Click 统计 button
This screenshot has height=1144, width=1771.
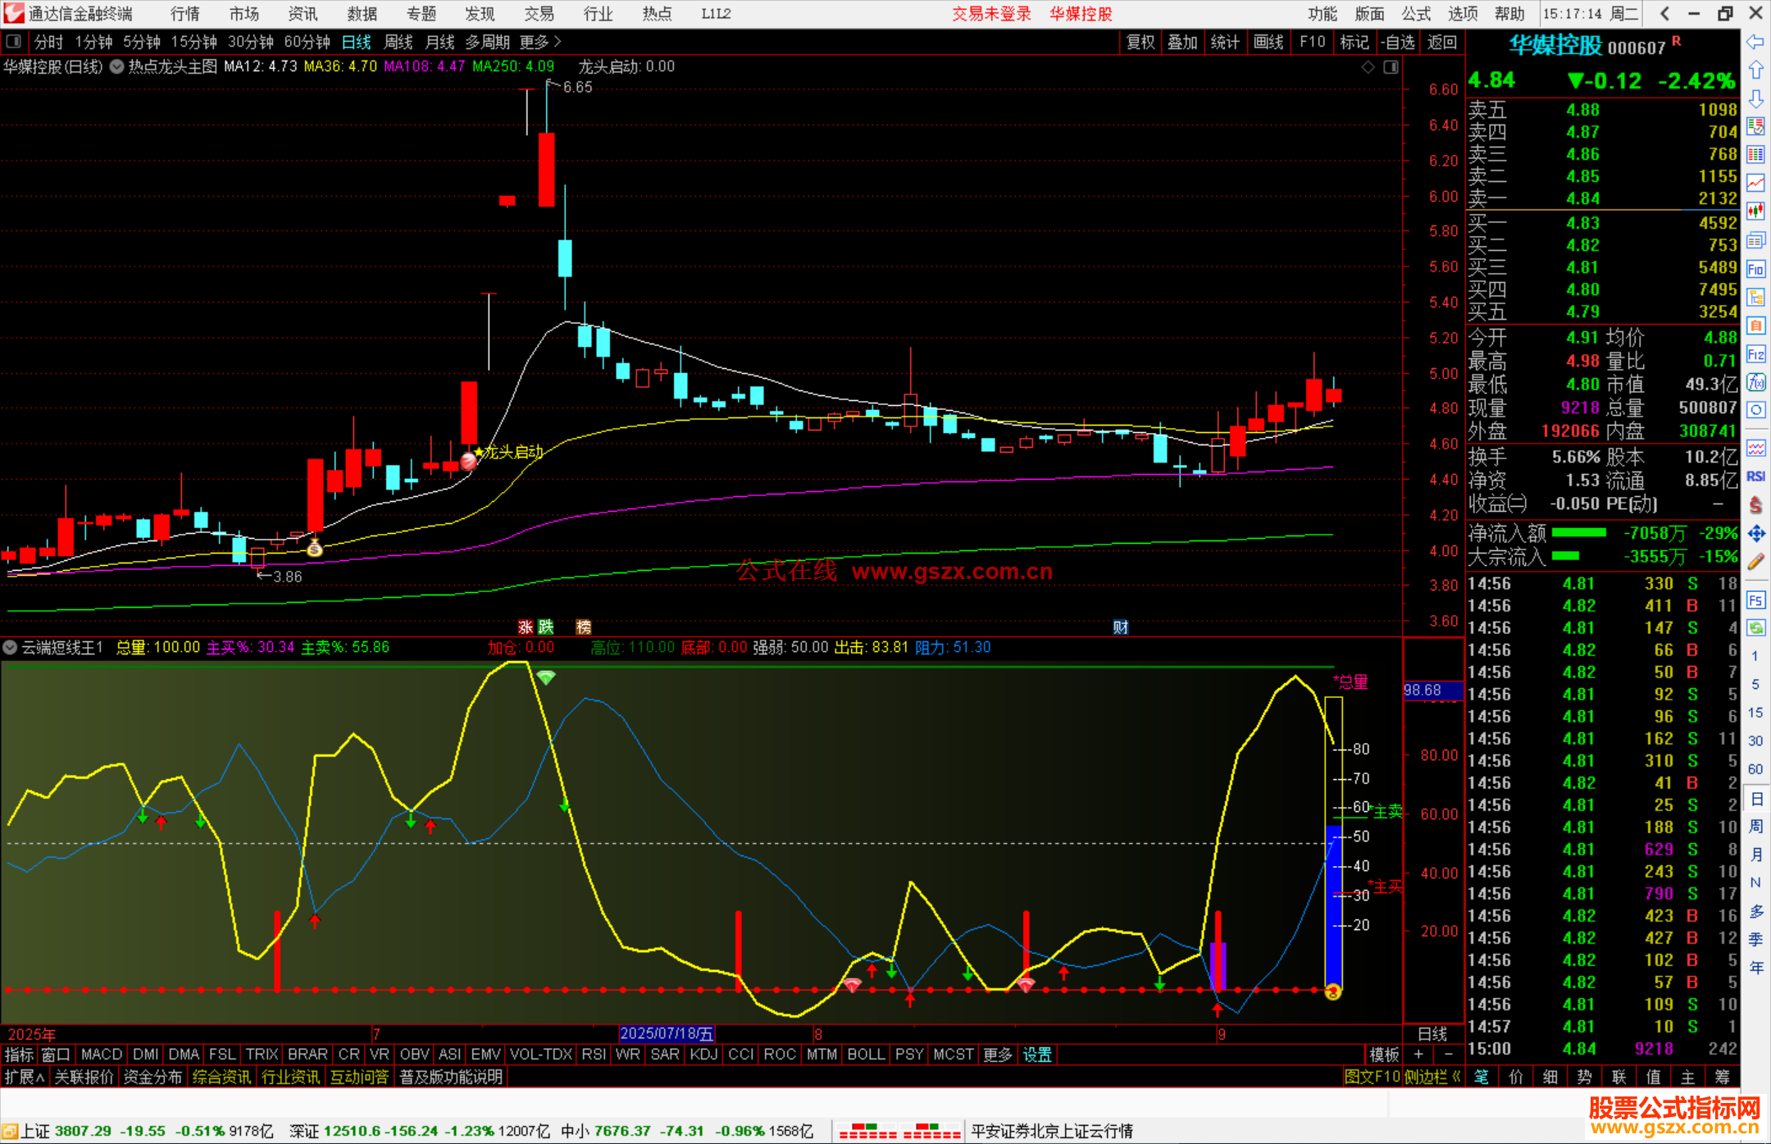(1225, 42)
